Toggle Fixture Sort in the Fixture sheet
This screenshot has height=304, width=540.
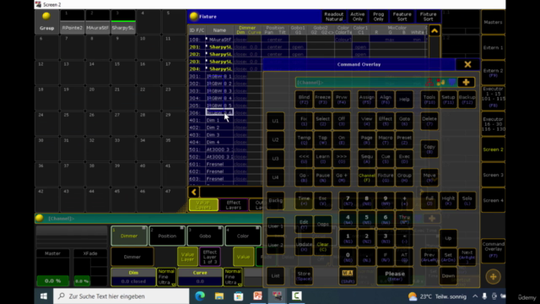428,17
